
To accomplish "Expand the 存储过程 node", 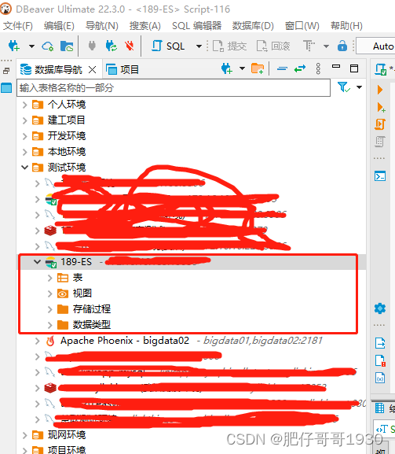I will coord(49,309).
